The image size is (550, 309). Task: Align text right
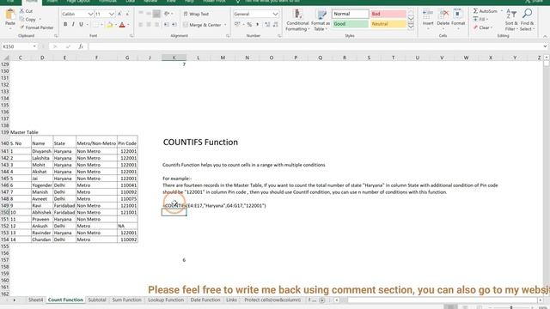coord(156,25)
